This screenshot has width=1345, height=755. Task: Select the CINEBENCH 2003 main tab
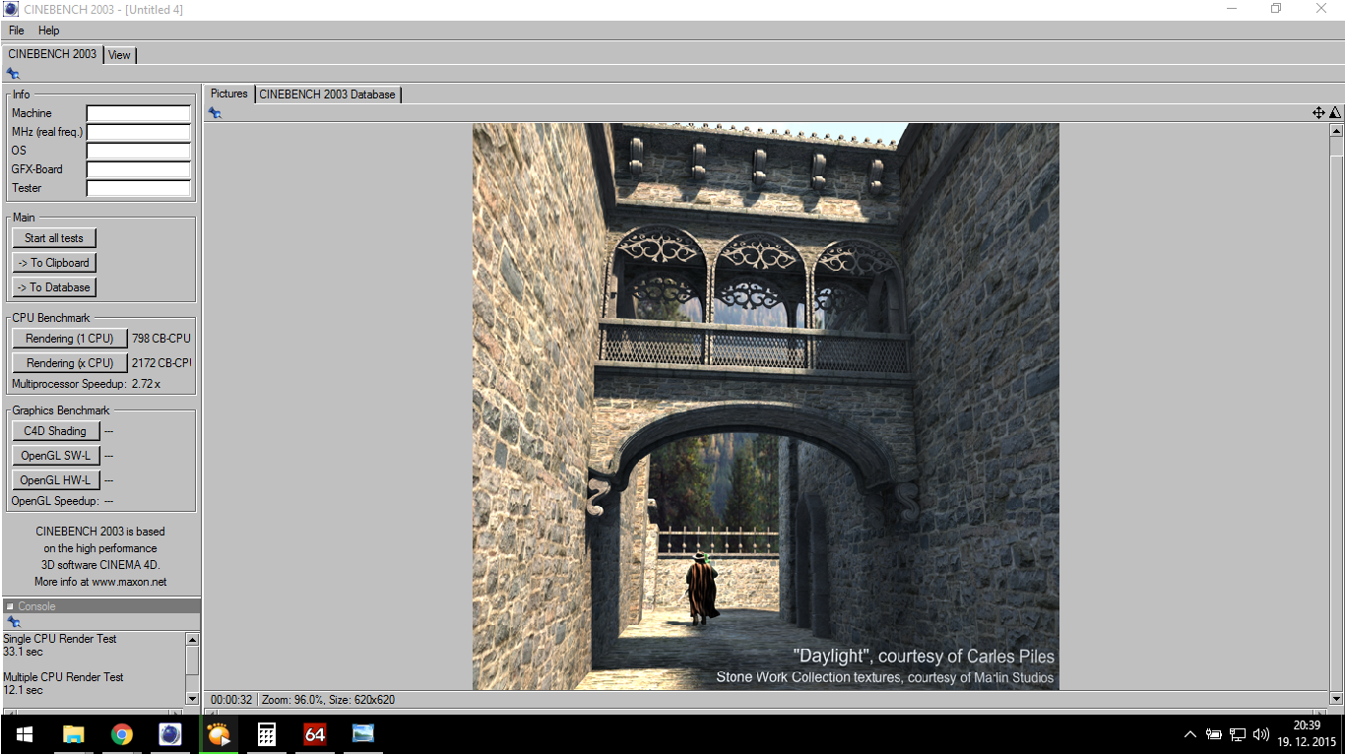[x=52, y=54]
